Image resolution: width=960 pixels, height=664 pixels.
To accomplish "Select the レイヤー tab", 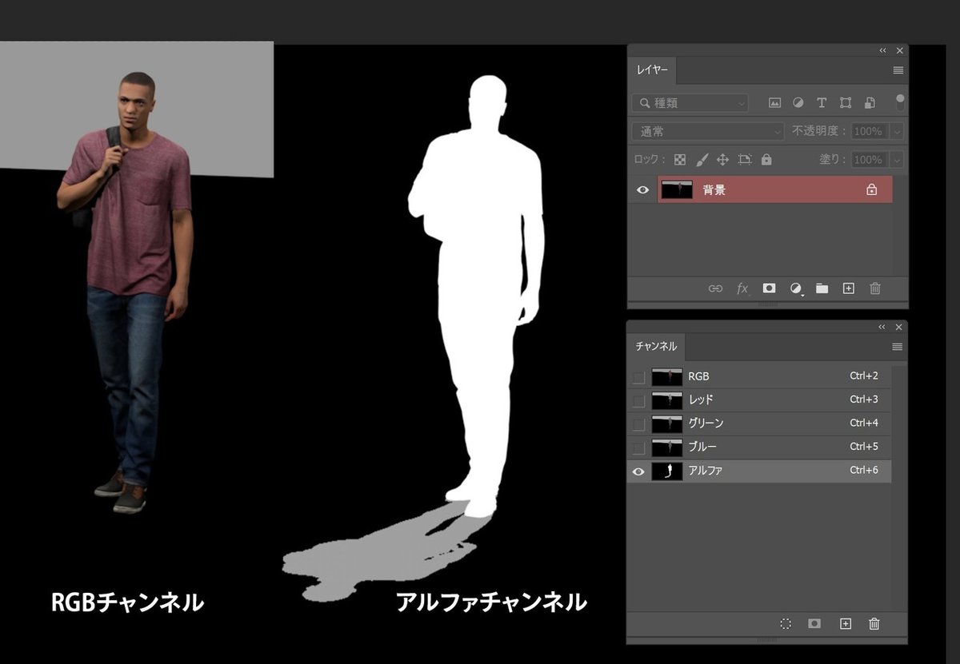I will (x=653, y=70).
